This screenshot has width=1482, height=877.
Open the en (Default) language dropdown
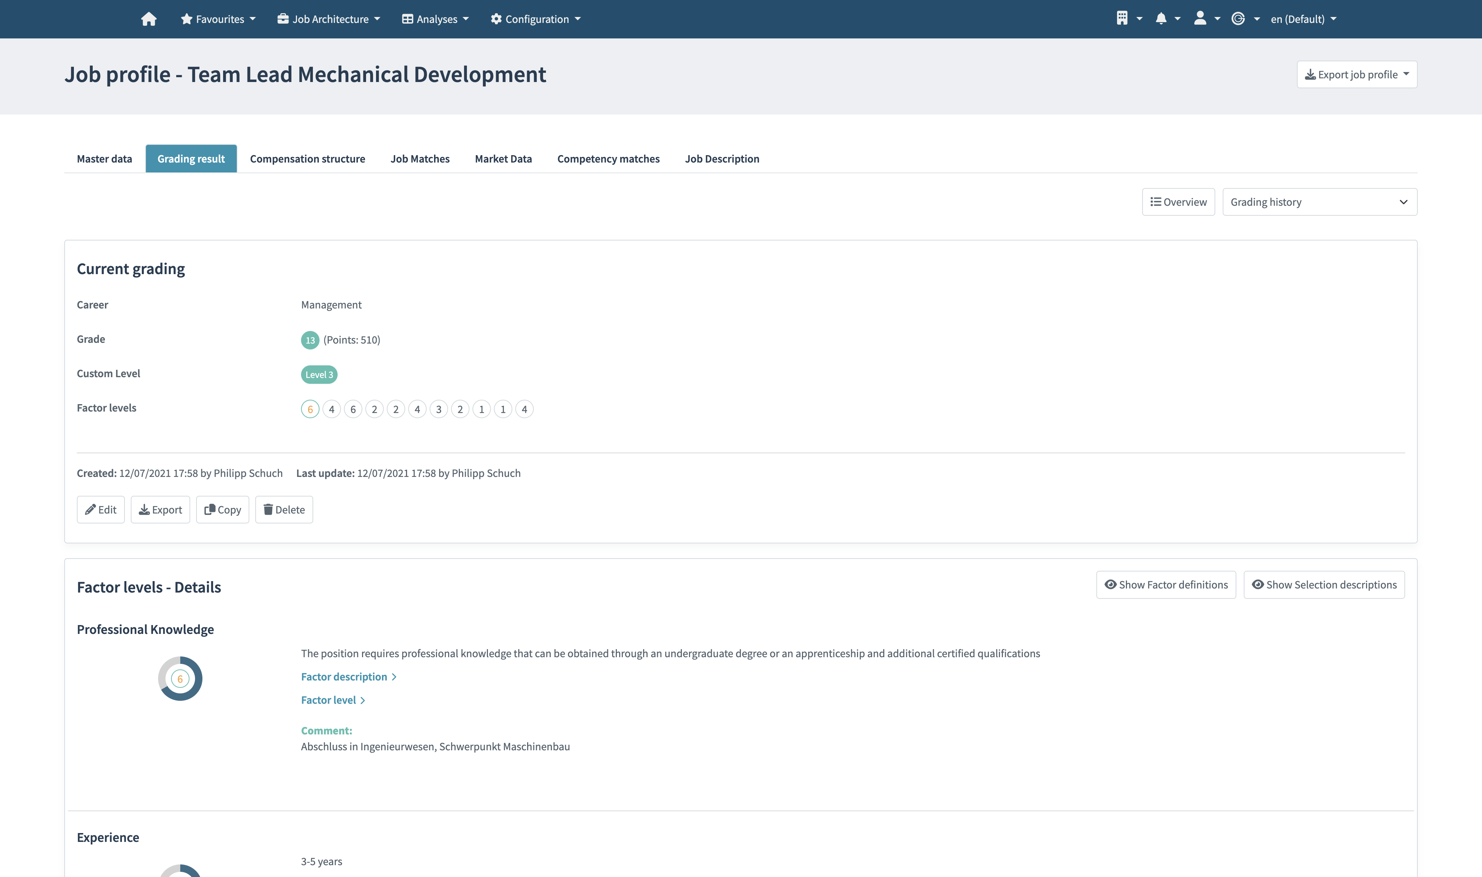1304,19
